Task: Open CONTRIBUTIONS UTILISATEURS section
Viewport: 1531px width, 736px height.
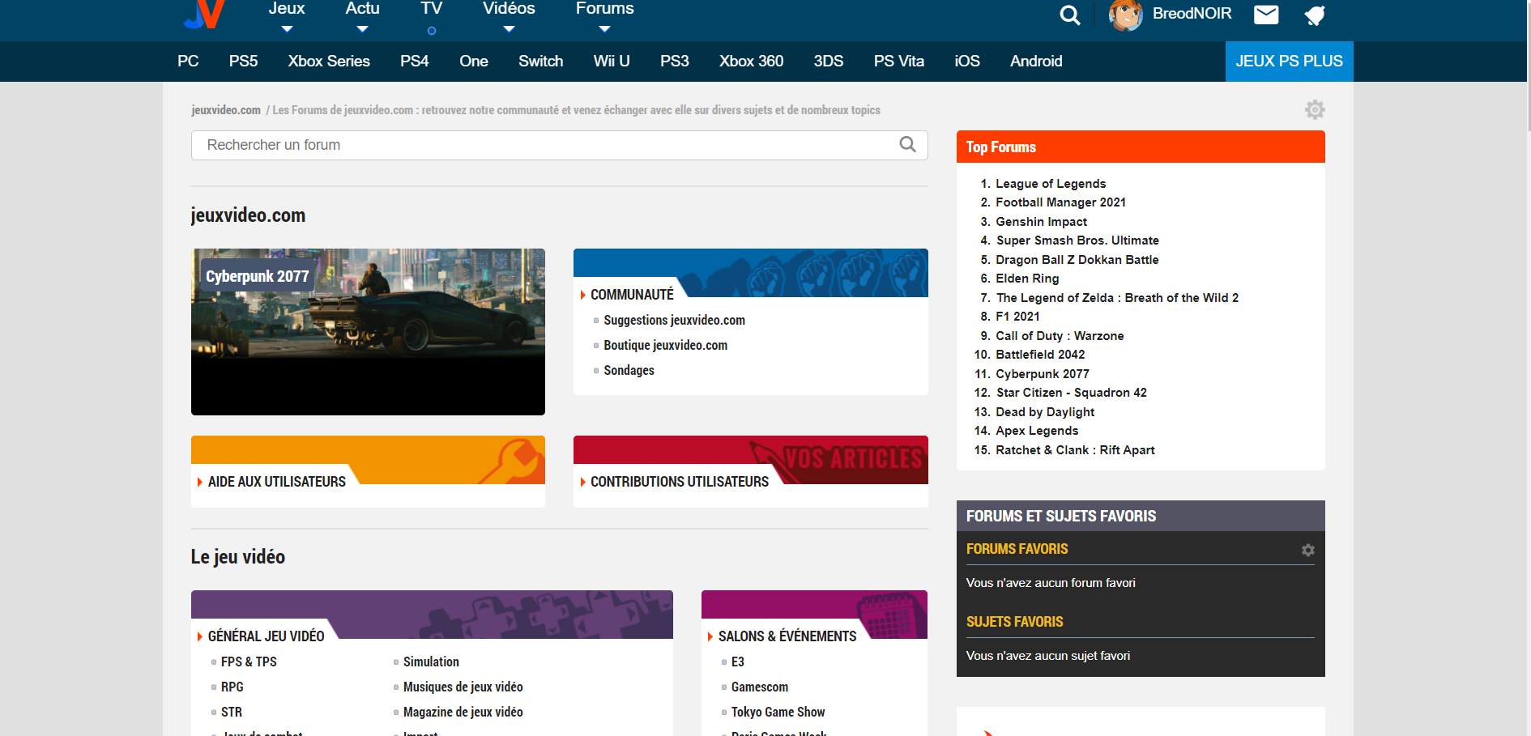Action: [x=679, y=482]
